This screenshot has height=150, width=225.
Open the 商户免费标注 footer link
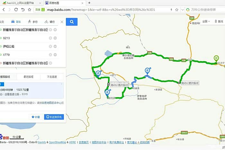[117, 142]
